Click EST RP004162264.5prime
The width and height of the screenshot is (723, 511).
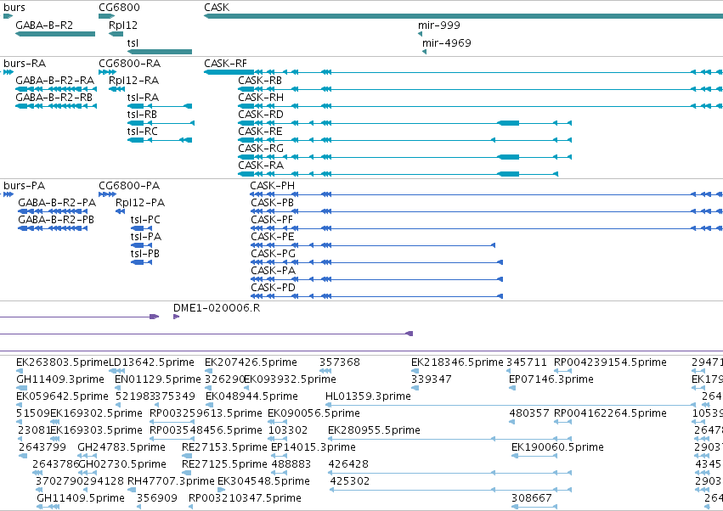(x=610, y=413)
